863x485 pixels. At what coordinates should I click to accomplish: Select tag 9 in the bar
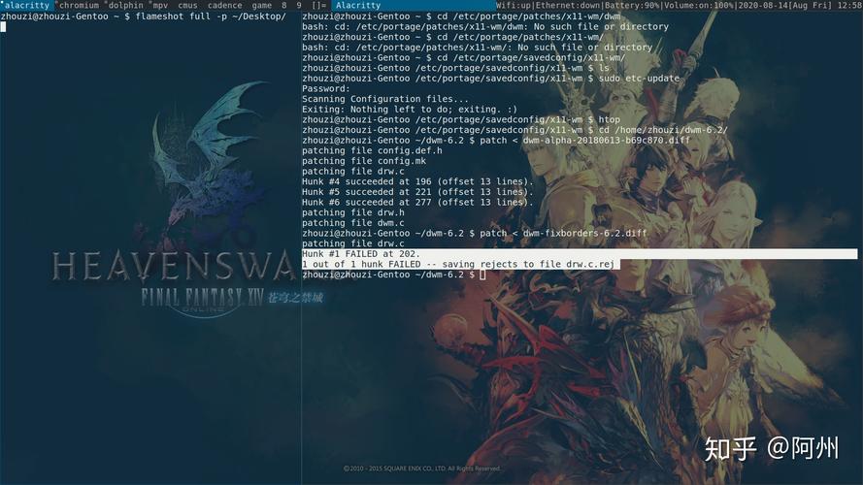pyautogui.click(x=299, y=5)
